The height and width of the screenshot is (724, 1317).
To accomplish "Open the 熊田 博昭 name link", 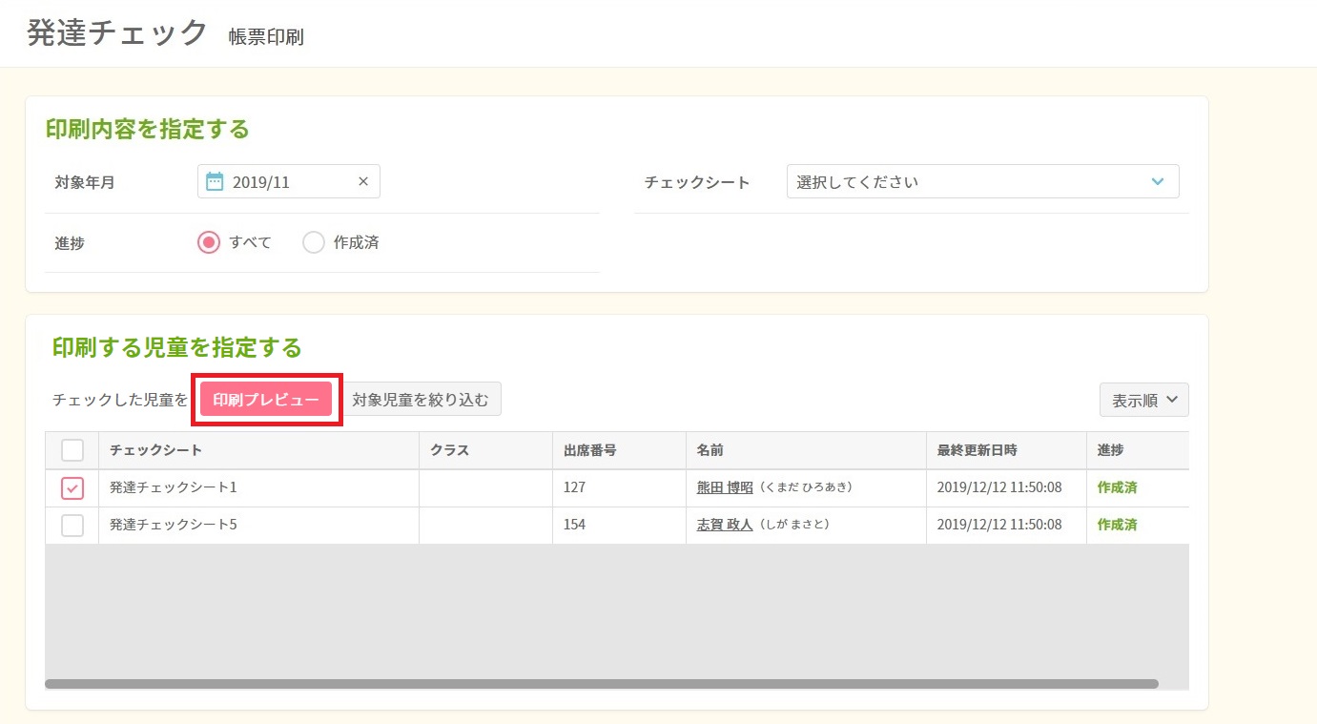I will click(x=725, y=487).
